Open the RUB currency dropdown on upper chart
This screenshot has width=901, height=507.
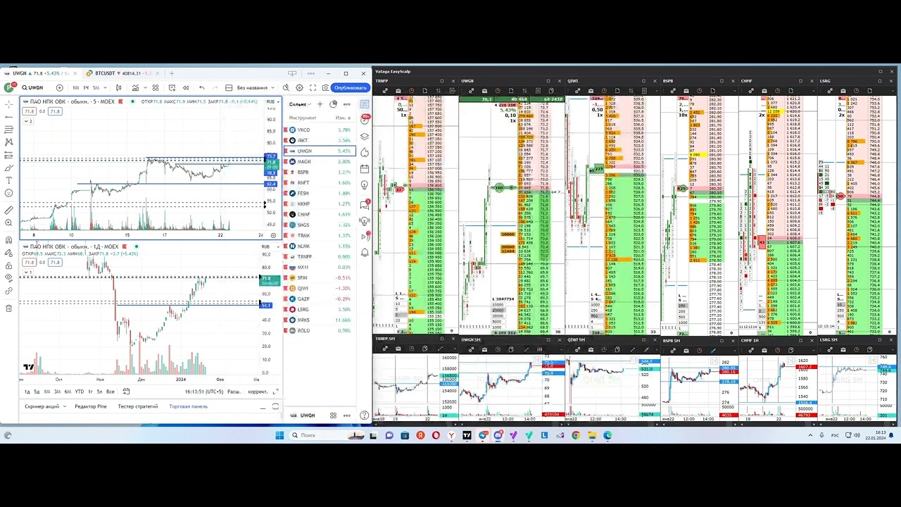pyautogui.click(x=272, y=102)
